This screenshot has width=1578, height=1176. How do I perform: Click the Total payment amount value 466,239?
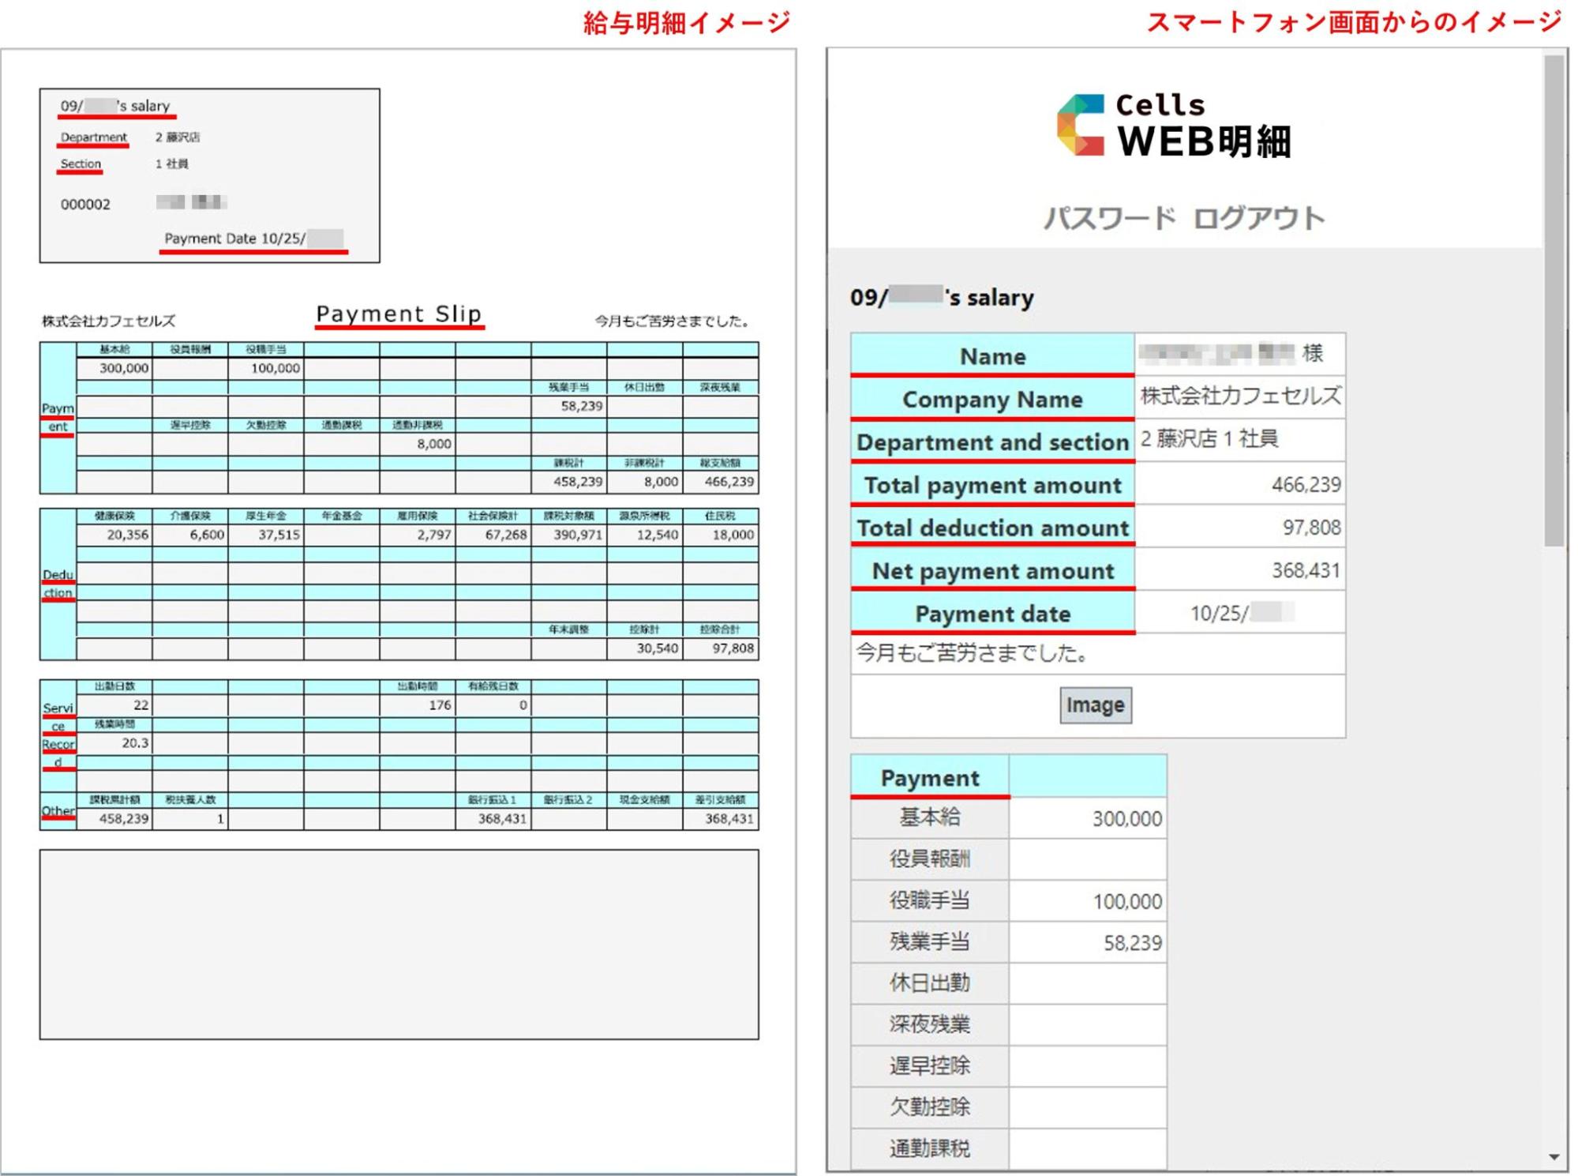(1306, 485)
